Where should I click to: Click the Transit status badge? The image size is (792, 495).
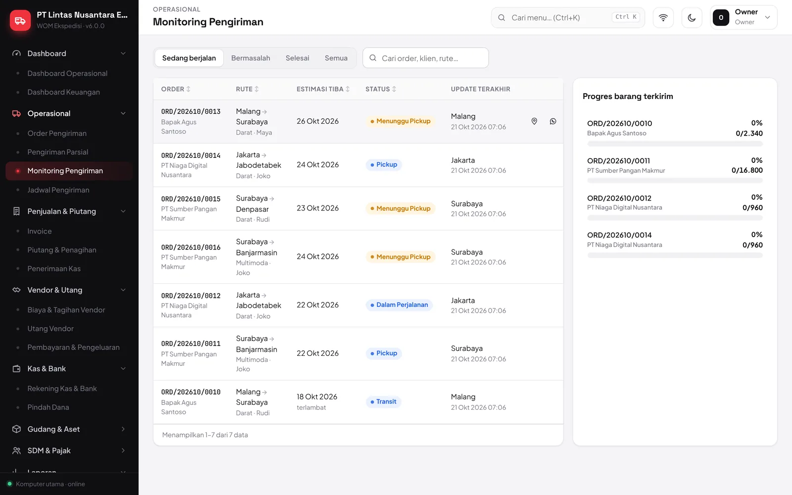[383, 402]
